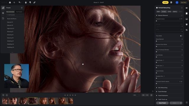Apply the Wedding 03 preset
Screen dimensions: 189x106
coord(11,47)
